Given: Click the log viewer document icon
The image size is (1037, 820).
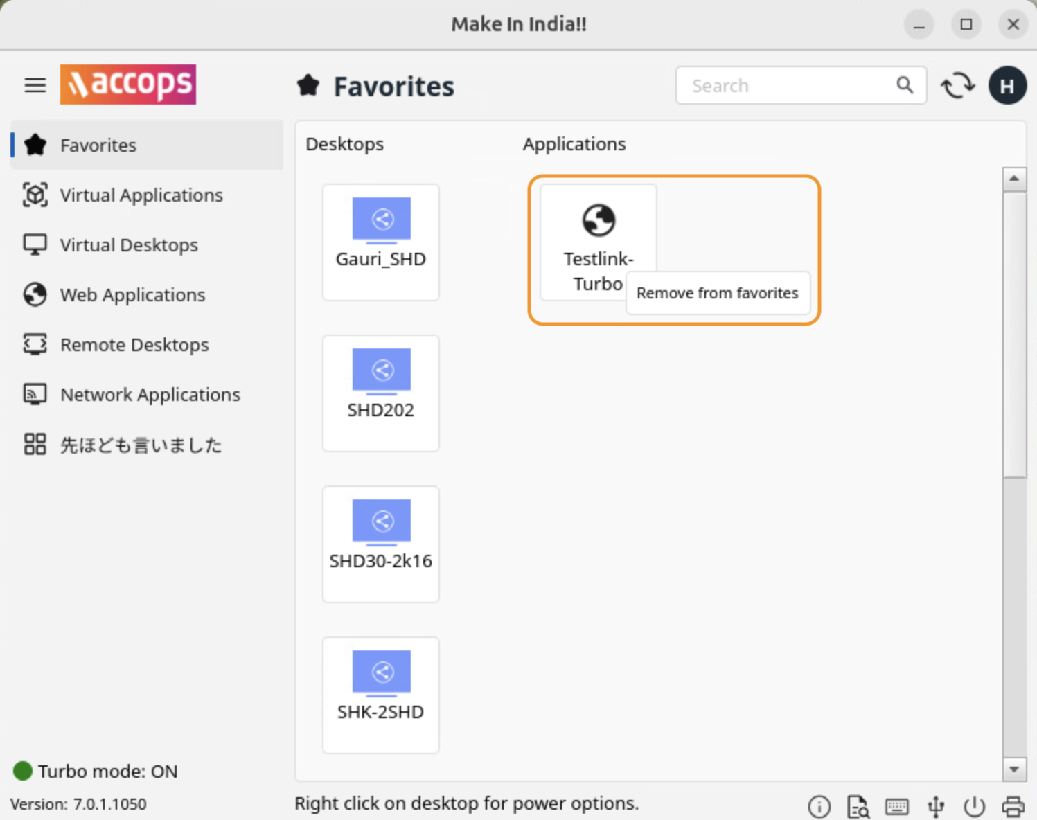Looking at the screenshot, I should pyautogui.click(x=858, y=806).
